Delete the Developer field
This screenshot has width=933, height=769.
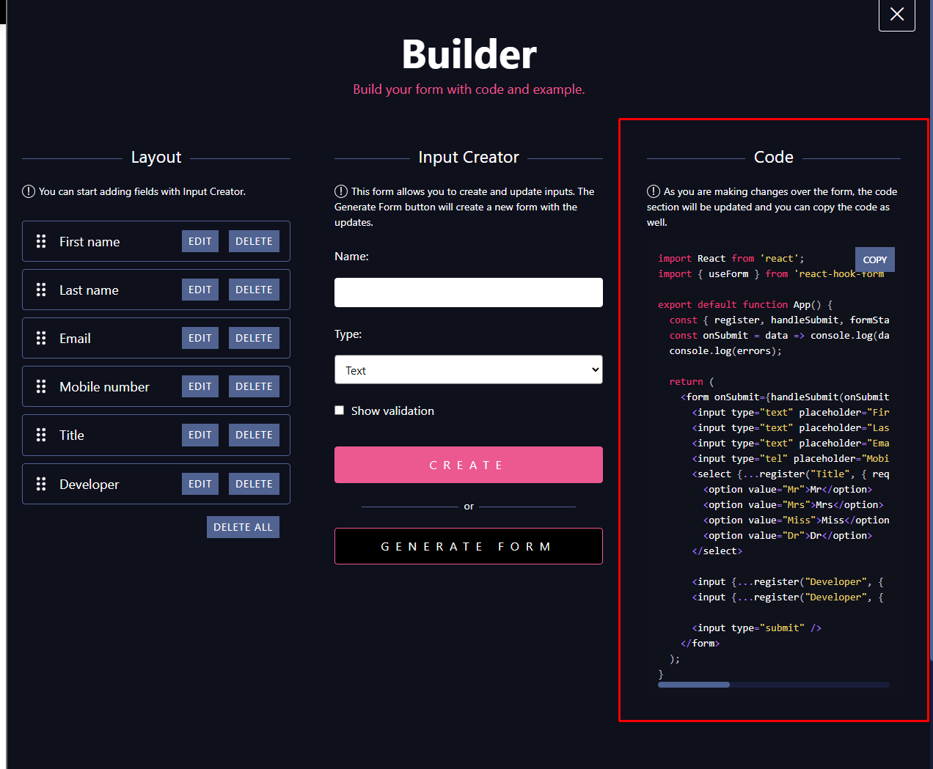[254, 484]
